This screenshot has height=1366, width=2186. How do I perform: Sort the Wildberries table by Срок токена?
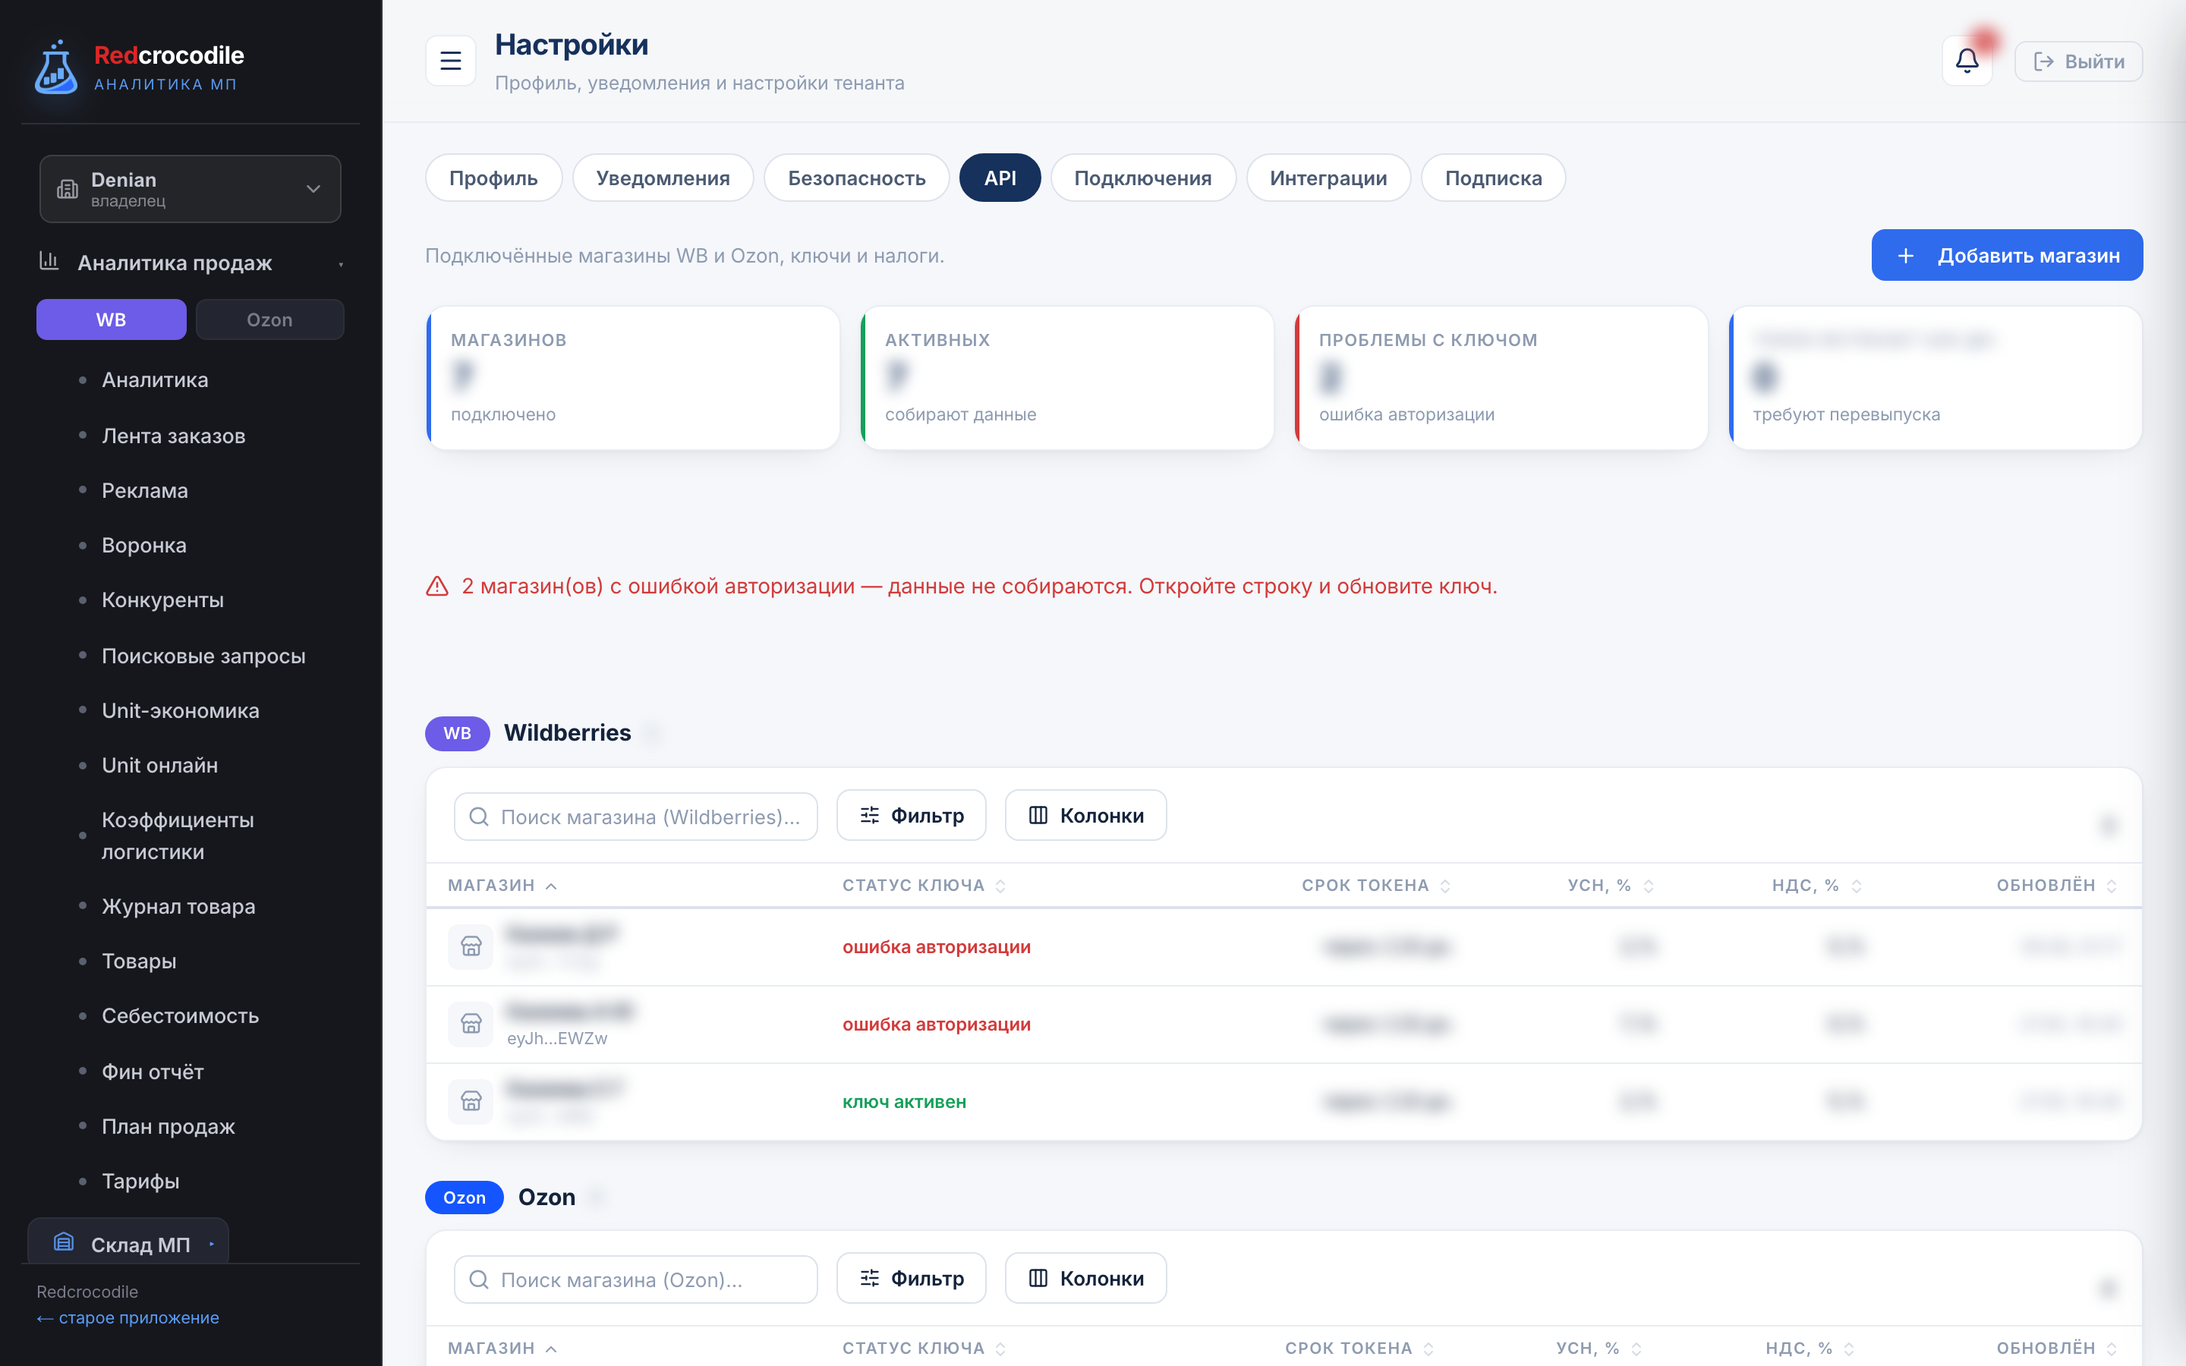[1375, 886]
